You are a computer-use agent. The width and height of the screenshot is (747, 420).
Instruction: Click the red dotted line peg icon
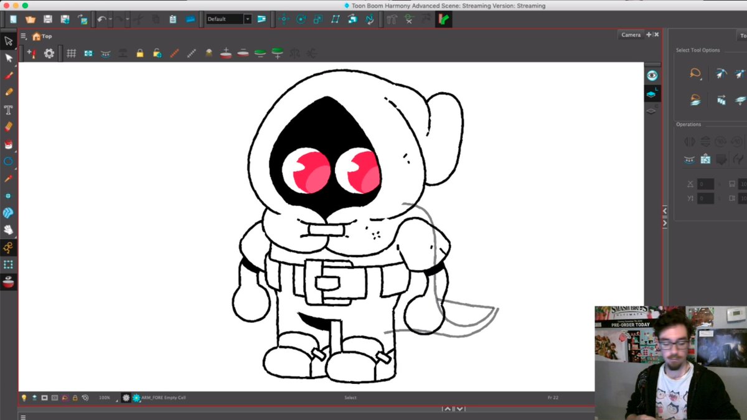(174, 54)
